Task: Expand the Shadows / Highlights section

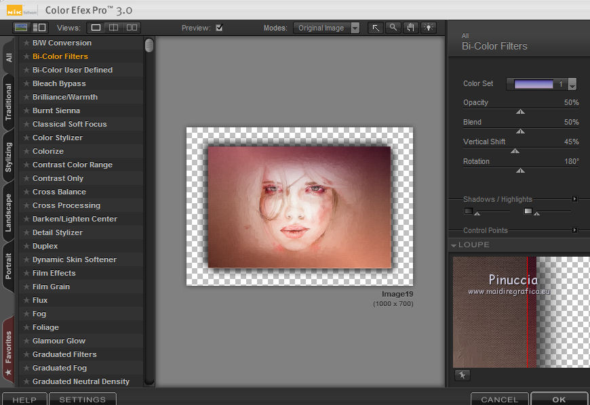Action: click(x=574, y=199)
